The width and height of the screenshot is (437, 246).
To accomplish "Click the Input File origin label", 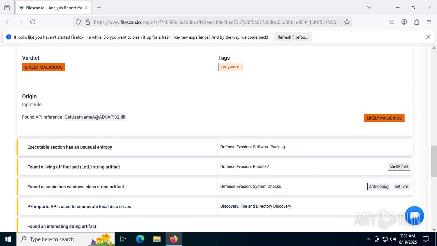I will 32,105.
